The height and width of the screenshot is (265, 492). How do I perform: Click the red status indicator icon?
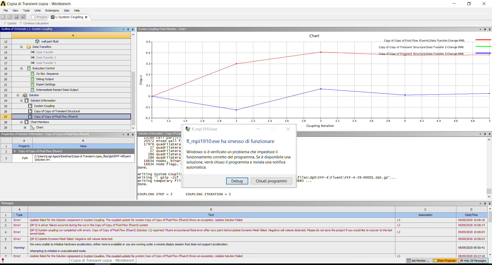click(3, 260)
